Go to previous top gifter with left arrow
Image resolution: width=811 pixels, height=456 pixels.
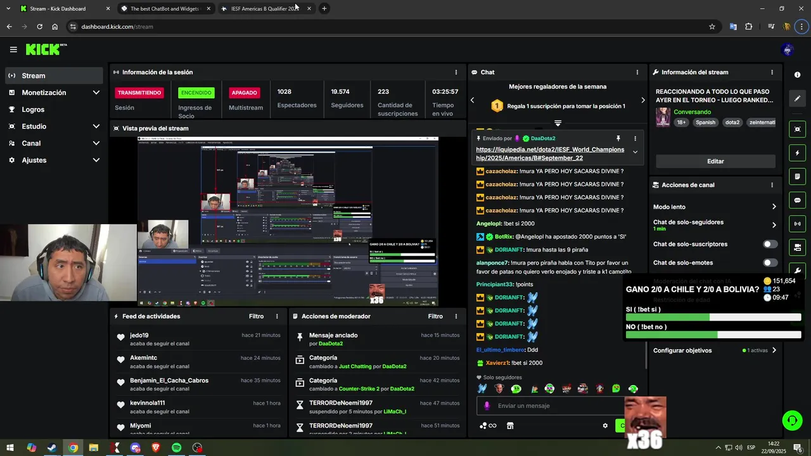pos(472,100)
